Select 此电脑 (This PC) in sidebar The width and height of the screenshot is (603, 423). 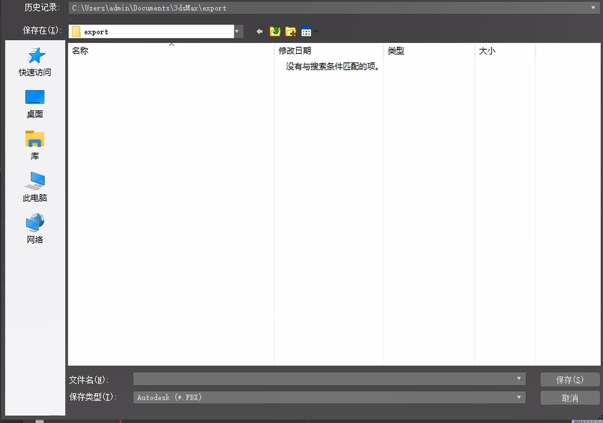coord(34,186)
